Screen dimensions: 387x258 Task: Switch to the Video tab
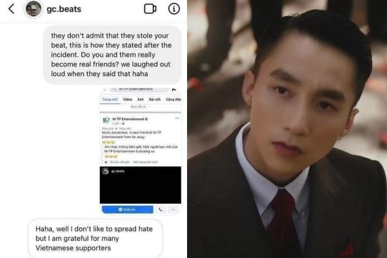[x=127, y=99]
